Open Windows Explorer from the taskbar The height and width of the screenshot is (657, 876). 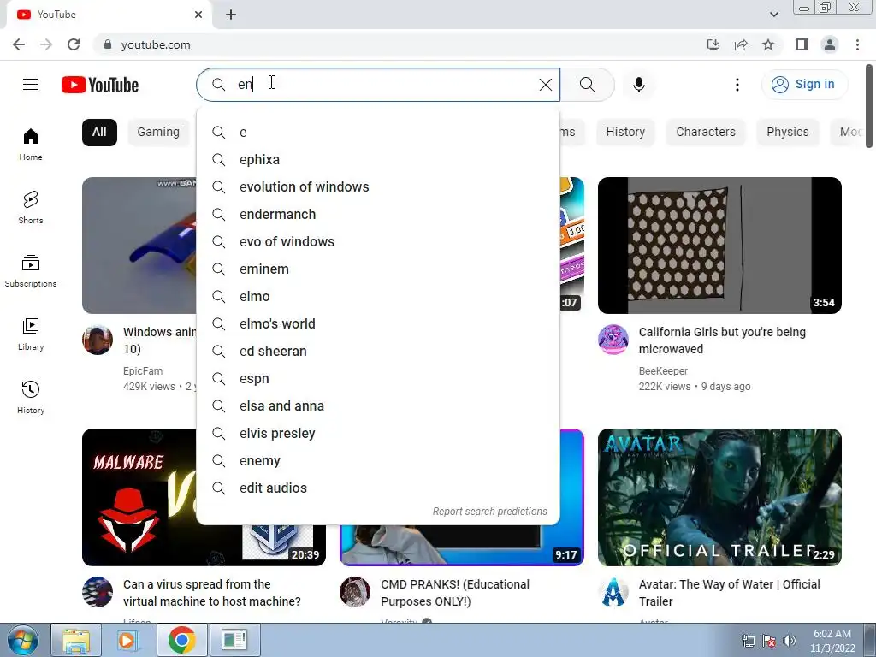pyautogui.click(x=76, y=640)
